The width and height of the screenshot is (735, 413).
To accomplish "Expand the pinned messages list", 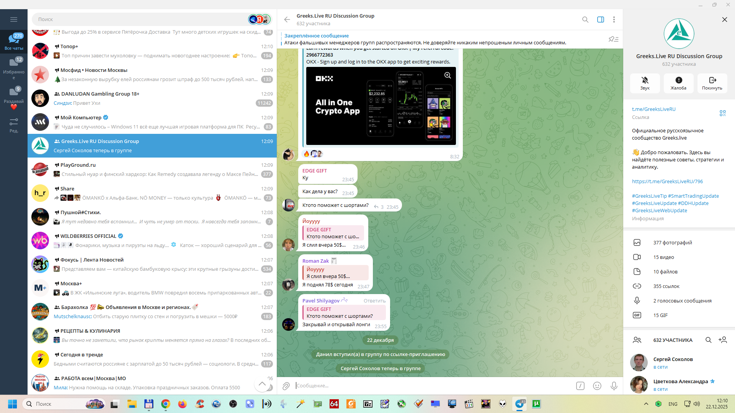I will [x=613, y=39].
